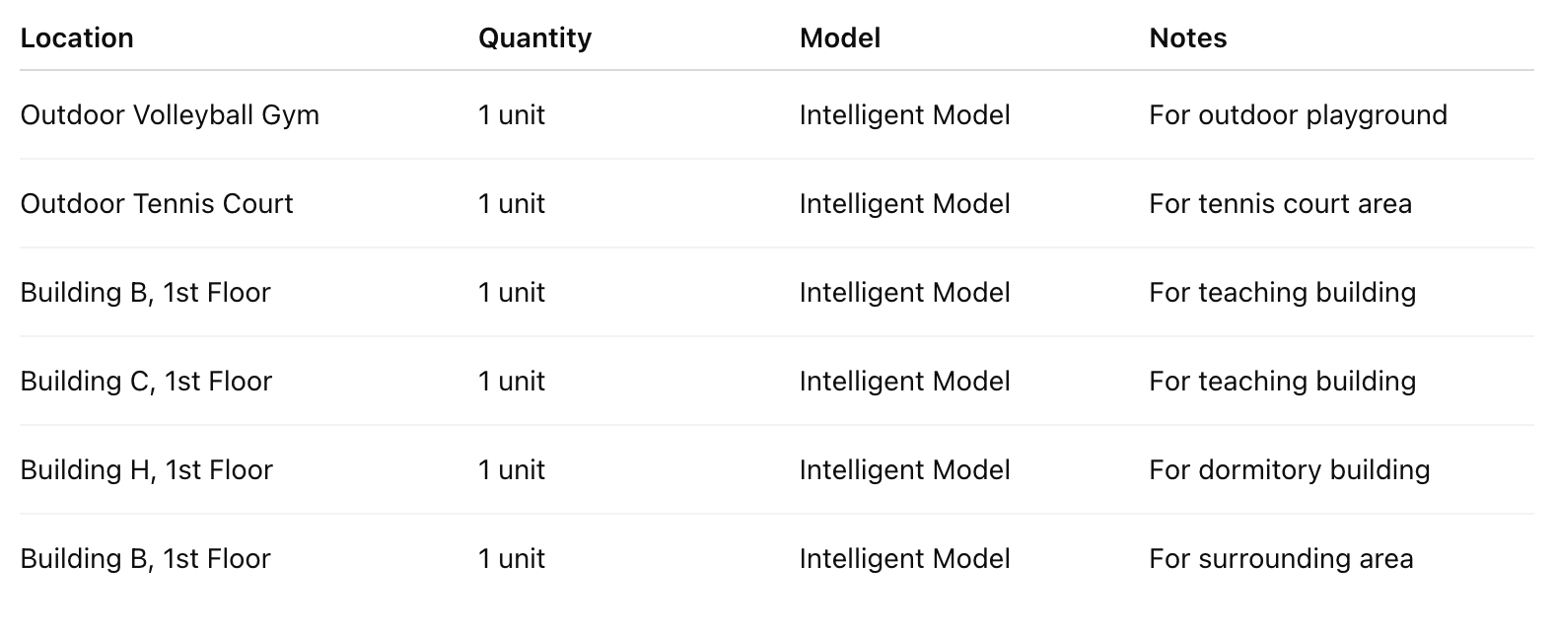Image resolution: width=1556 pixels, height=633 pixels.
Task: Click the Building H, 1st Floor cell
Action: [146, 470]
